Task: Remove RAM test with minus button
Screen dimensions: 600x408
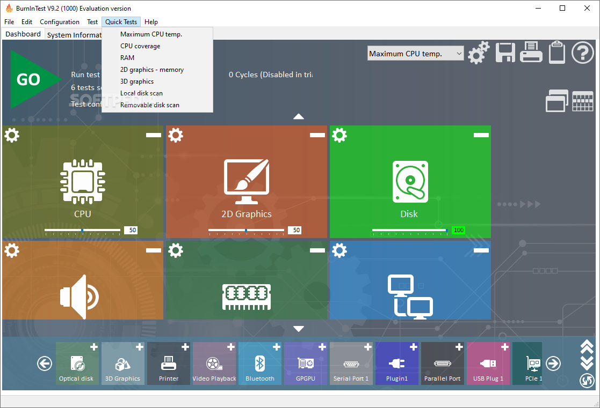Action: click(317, 250)
